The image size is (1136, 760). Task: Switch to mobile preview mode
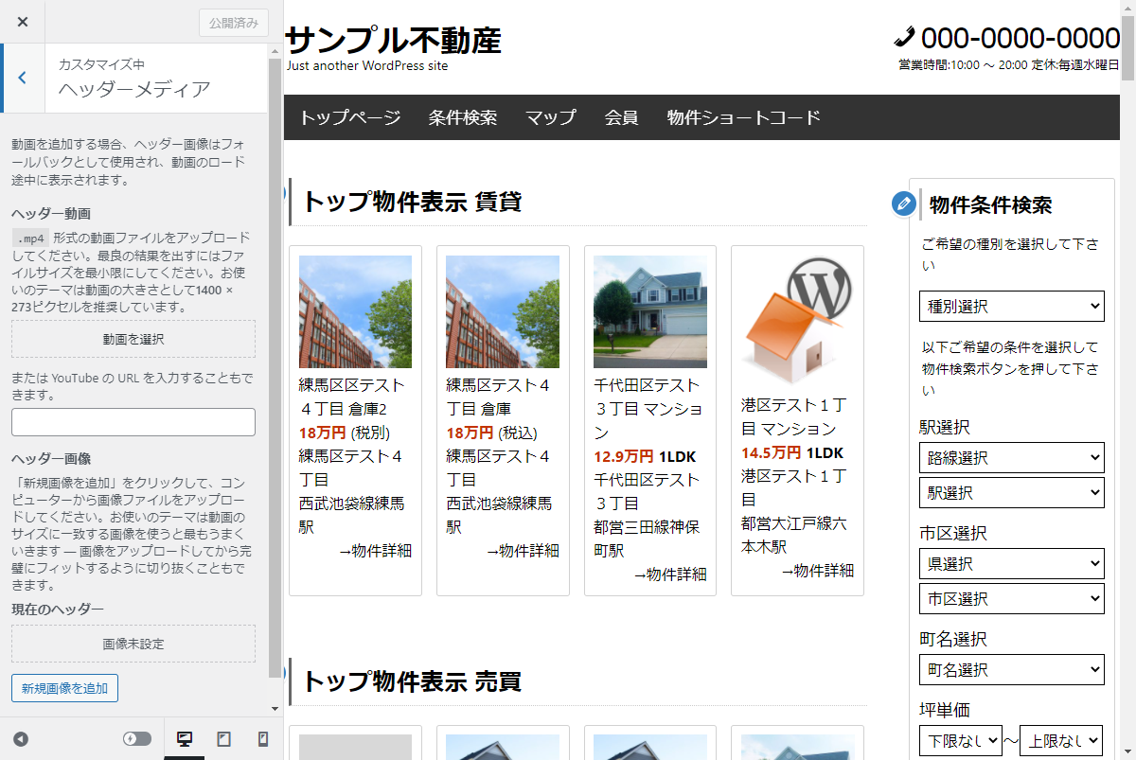click(263, 739)
